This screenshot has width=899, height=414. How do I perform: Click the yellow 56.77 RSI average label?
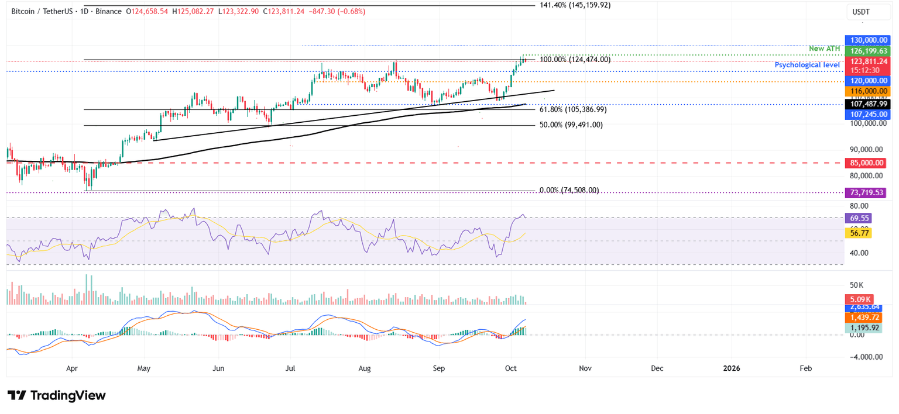coord(859,233)
